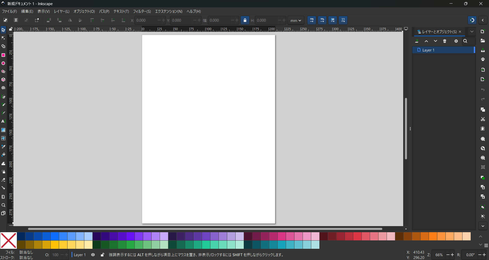Open the Layer 1 selector in status bar
This screenshot has width=489, height=260.
[x=80, y=255]
